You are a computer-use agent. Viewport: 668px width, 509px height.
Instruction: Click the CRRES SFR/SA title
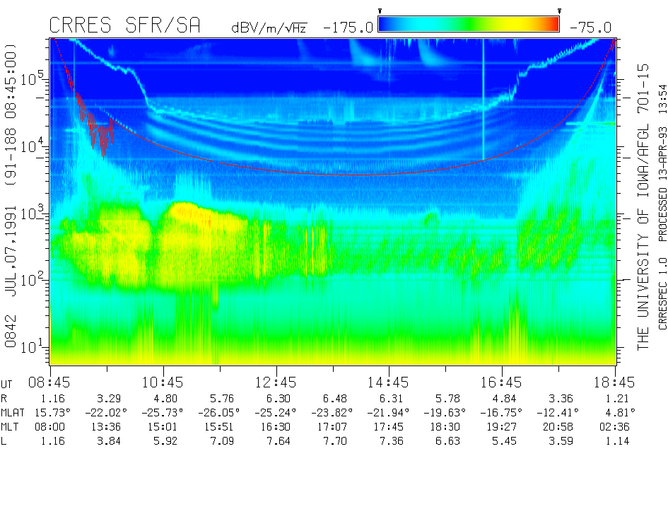coord(124,26)
